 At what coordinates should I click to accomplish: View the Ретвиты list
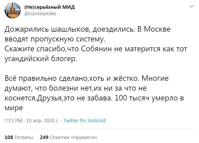[24, 137]
